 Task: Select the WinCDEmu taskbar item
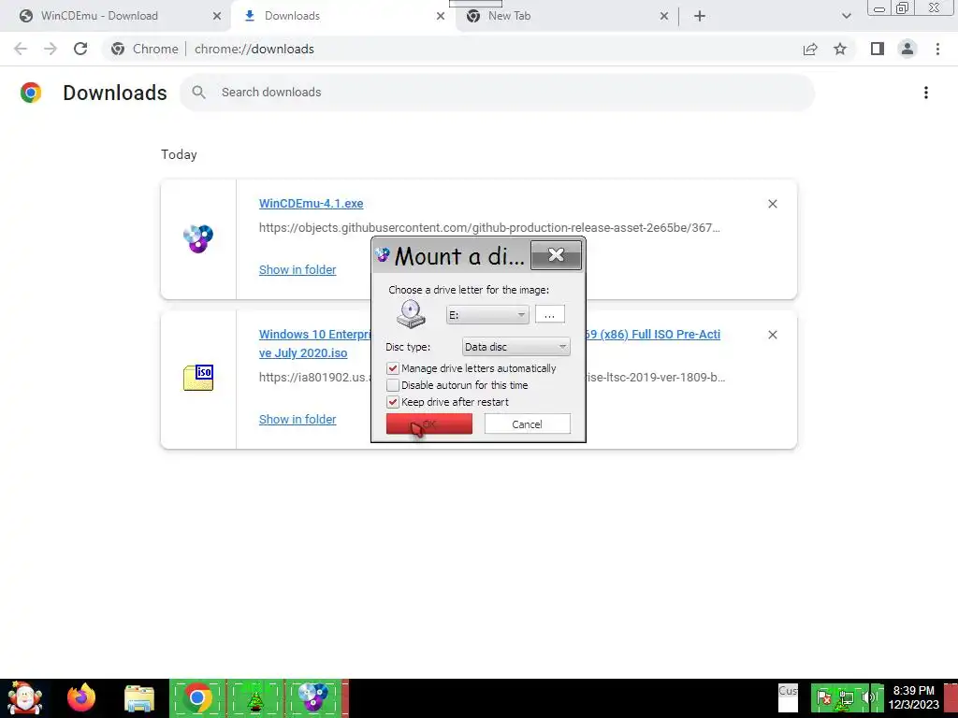(x=313, y=698)
